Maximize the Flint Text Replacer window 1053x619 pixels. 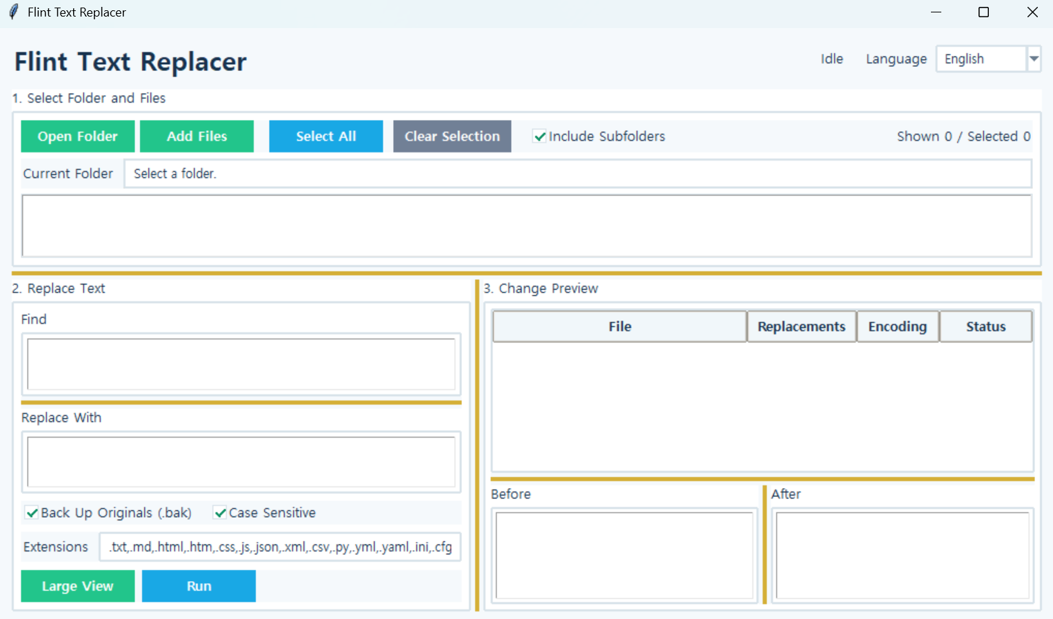pos(984,12)
